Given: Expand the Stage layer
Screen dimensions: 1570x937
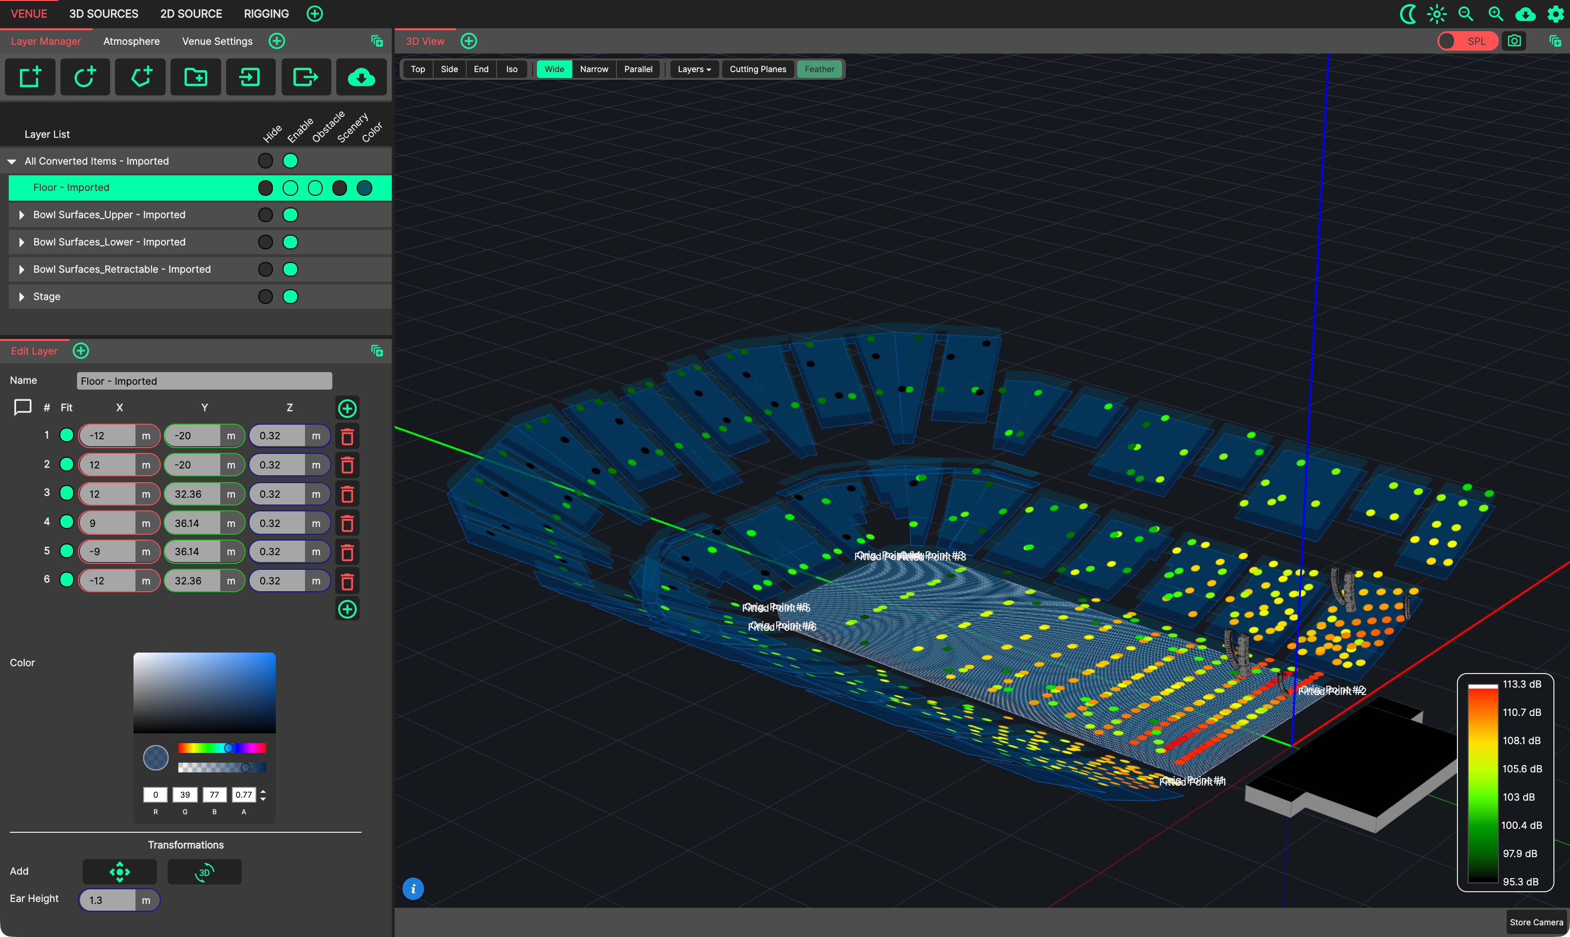Looking at the screenshot, I should [x=21, y=297].
